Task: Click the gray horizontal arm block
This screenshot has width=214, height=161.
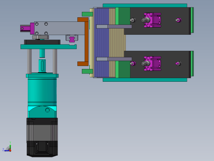Action: pos(59,28)
